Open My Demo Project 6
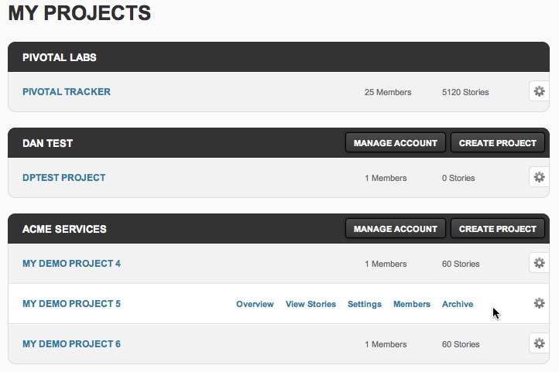This screenshot has width=559, height=372. tap(71, 344)
